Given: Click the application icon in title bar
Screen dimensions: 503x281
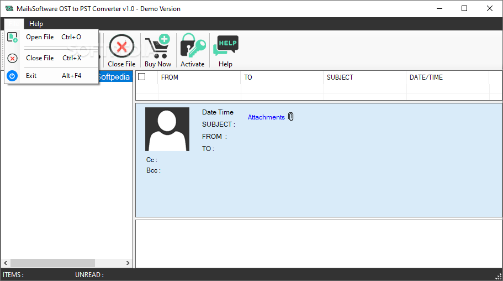Looking at the screenshot, I should pyautogui.click(x=9, y=9).
